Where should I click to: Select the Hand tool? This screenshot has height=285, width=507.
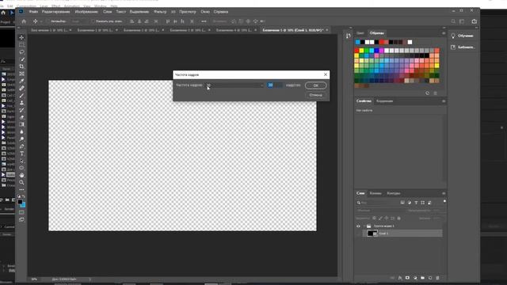pos(21,175)
